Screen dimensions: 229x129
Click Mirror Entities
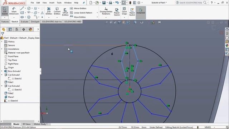(78, 8)
